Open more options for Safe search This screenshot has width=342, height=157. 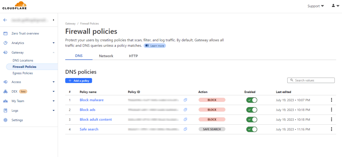coord(331,129)
